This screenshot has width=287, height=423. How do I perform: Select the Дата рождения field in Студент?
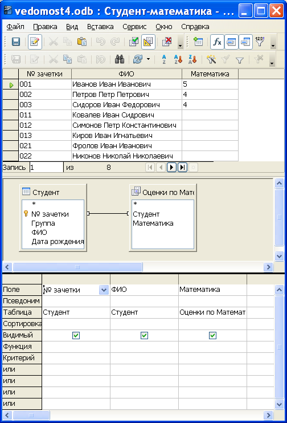pos(58,242)
